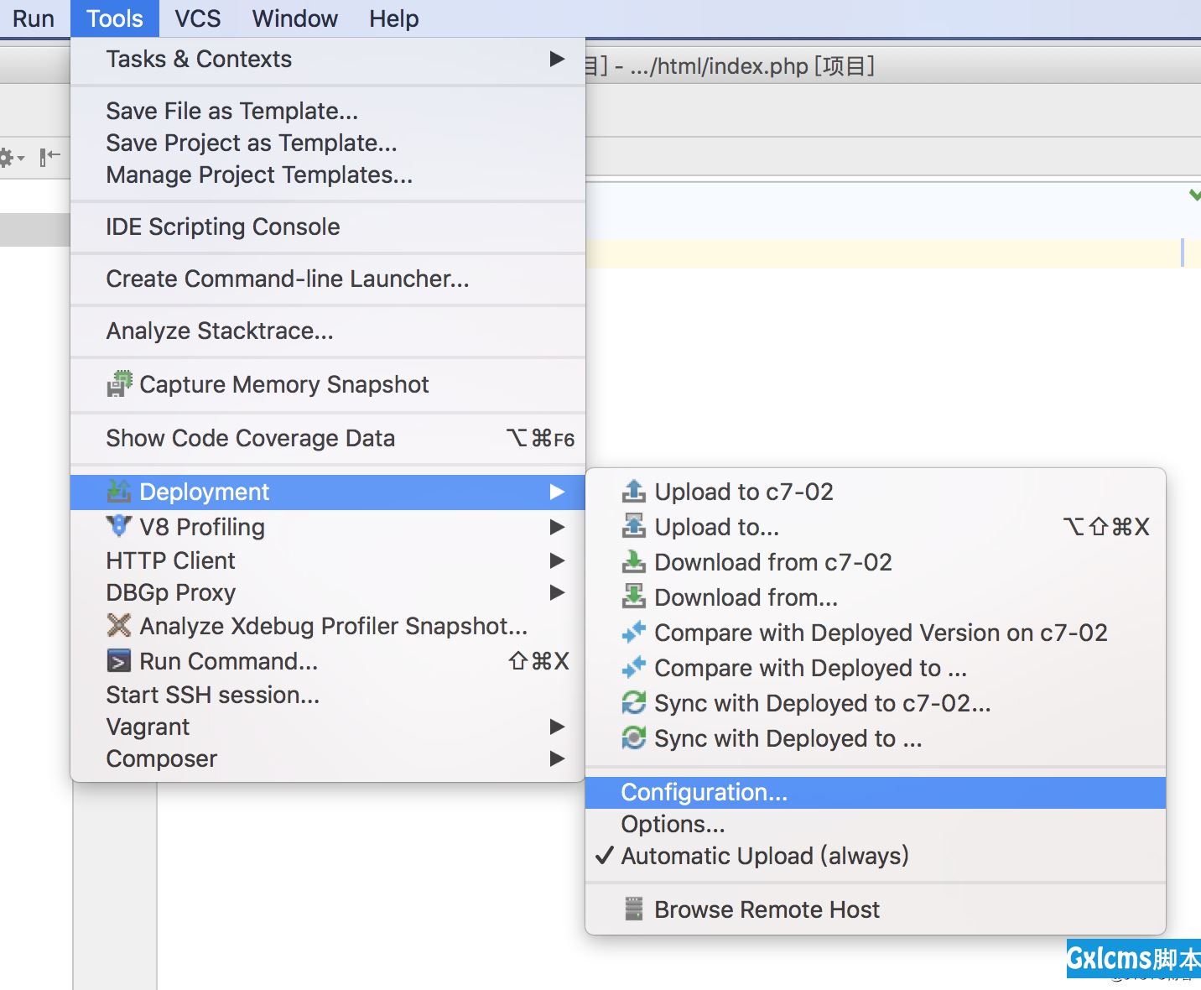
Task: Click Sync with Deployed to c7-02... label
Action: pyautogui.click(x=823, y=703)
